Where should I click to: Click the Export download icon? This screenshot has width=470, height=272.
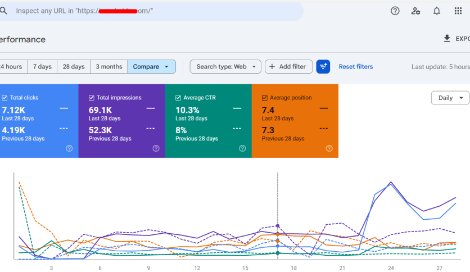446,39
